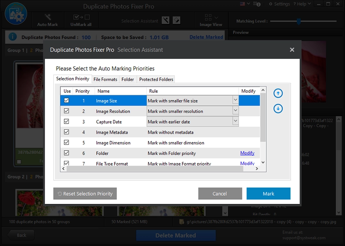This screenshot has height=246, width=345.
Task: Click the info grid icon in title bar
Action: pos(257,4)
